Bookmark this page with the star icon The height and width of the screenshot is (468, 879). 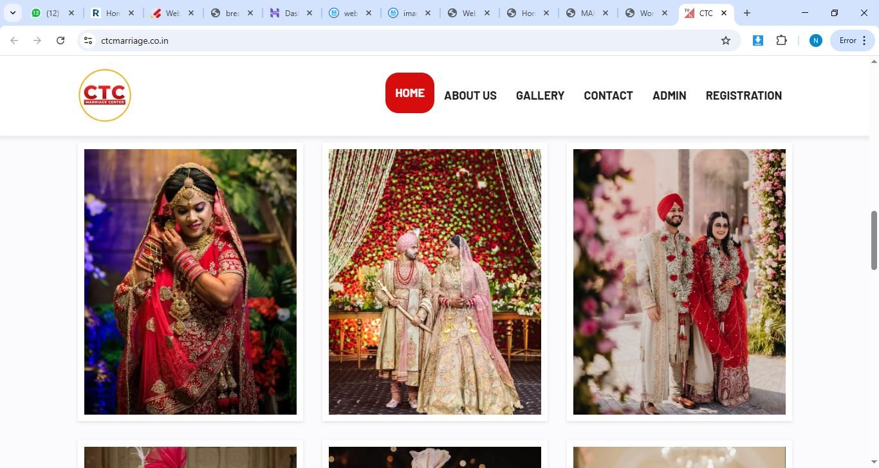(x=726, y=40)
